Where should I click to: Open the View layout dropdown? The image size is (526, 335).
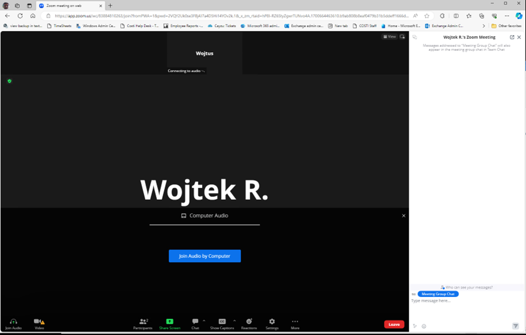pos(390,36)
